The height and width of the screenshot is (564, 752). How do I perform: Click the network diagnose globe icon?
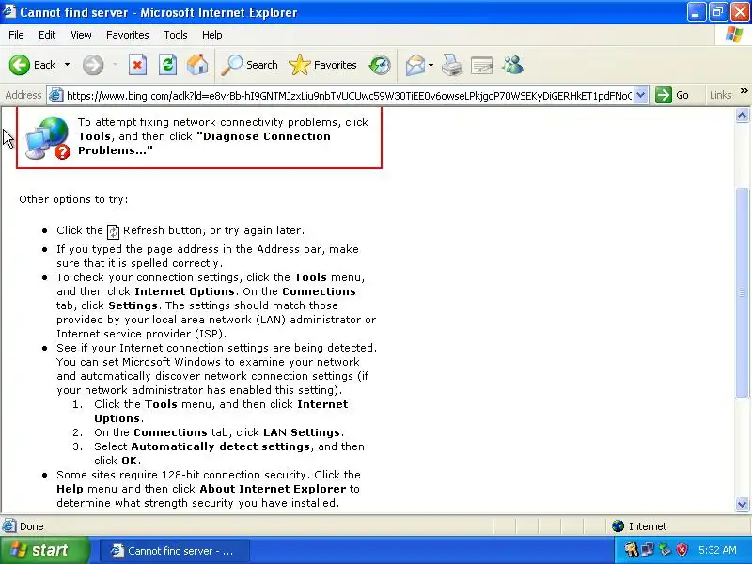[x=48, y=137]
